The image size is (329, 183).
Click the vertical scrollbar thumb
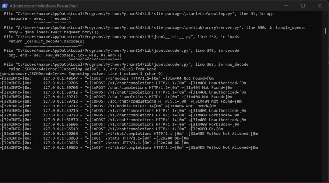coord(325,31)
